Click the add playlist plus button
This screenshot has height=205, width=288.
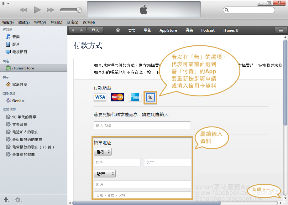point(7,200)
